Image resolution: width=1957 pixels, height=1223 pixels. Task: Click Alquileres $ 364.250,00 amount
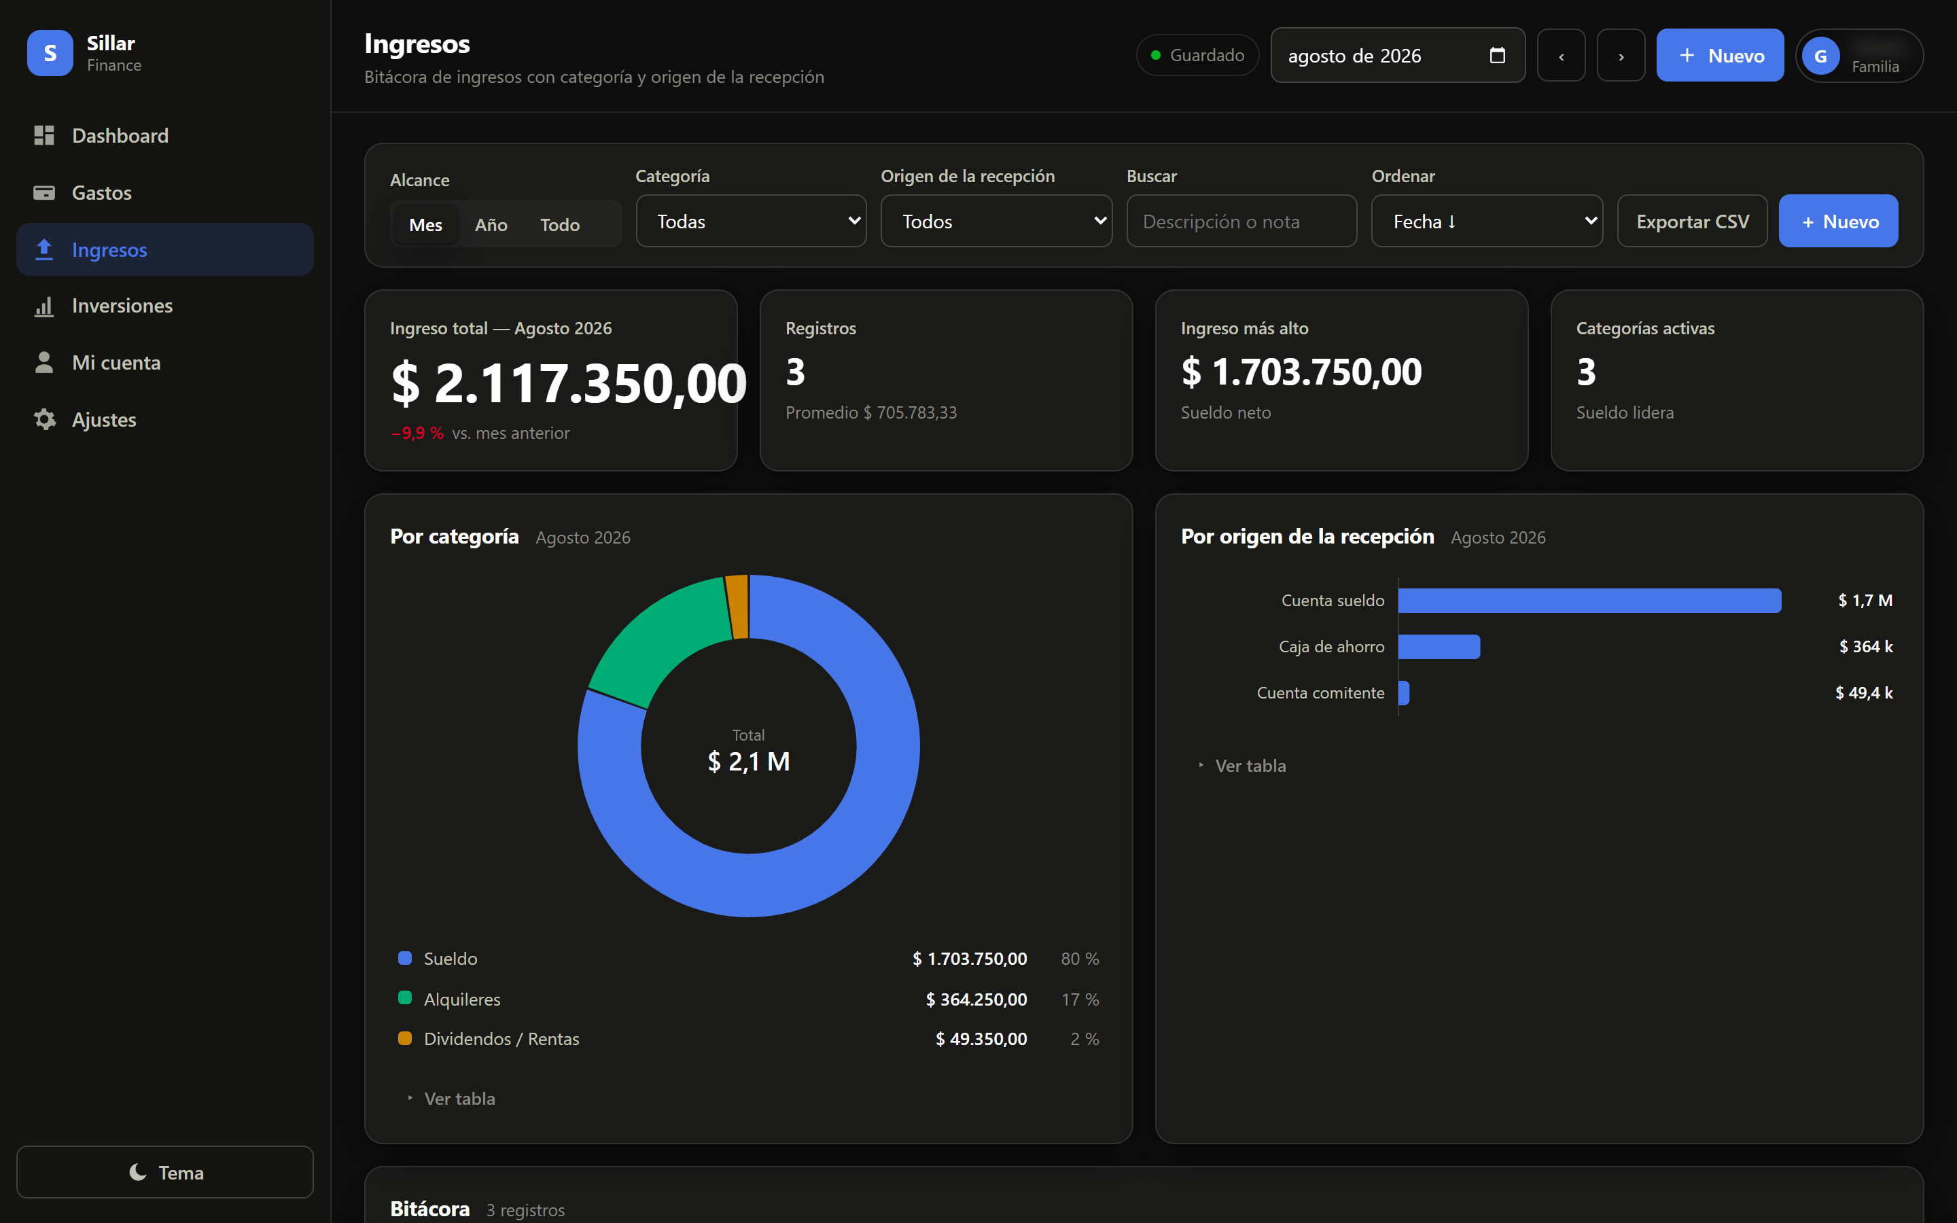click(976, 999)
